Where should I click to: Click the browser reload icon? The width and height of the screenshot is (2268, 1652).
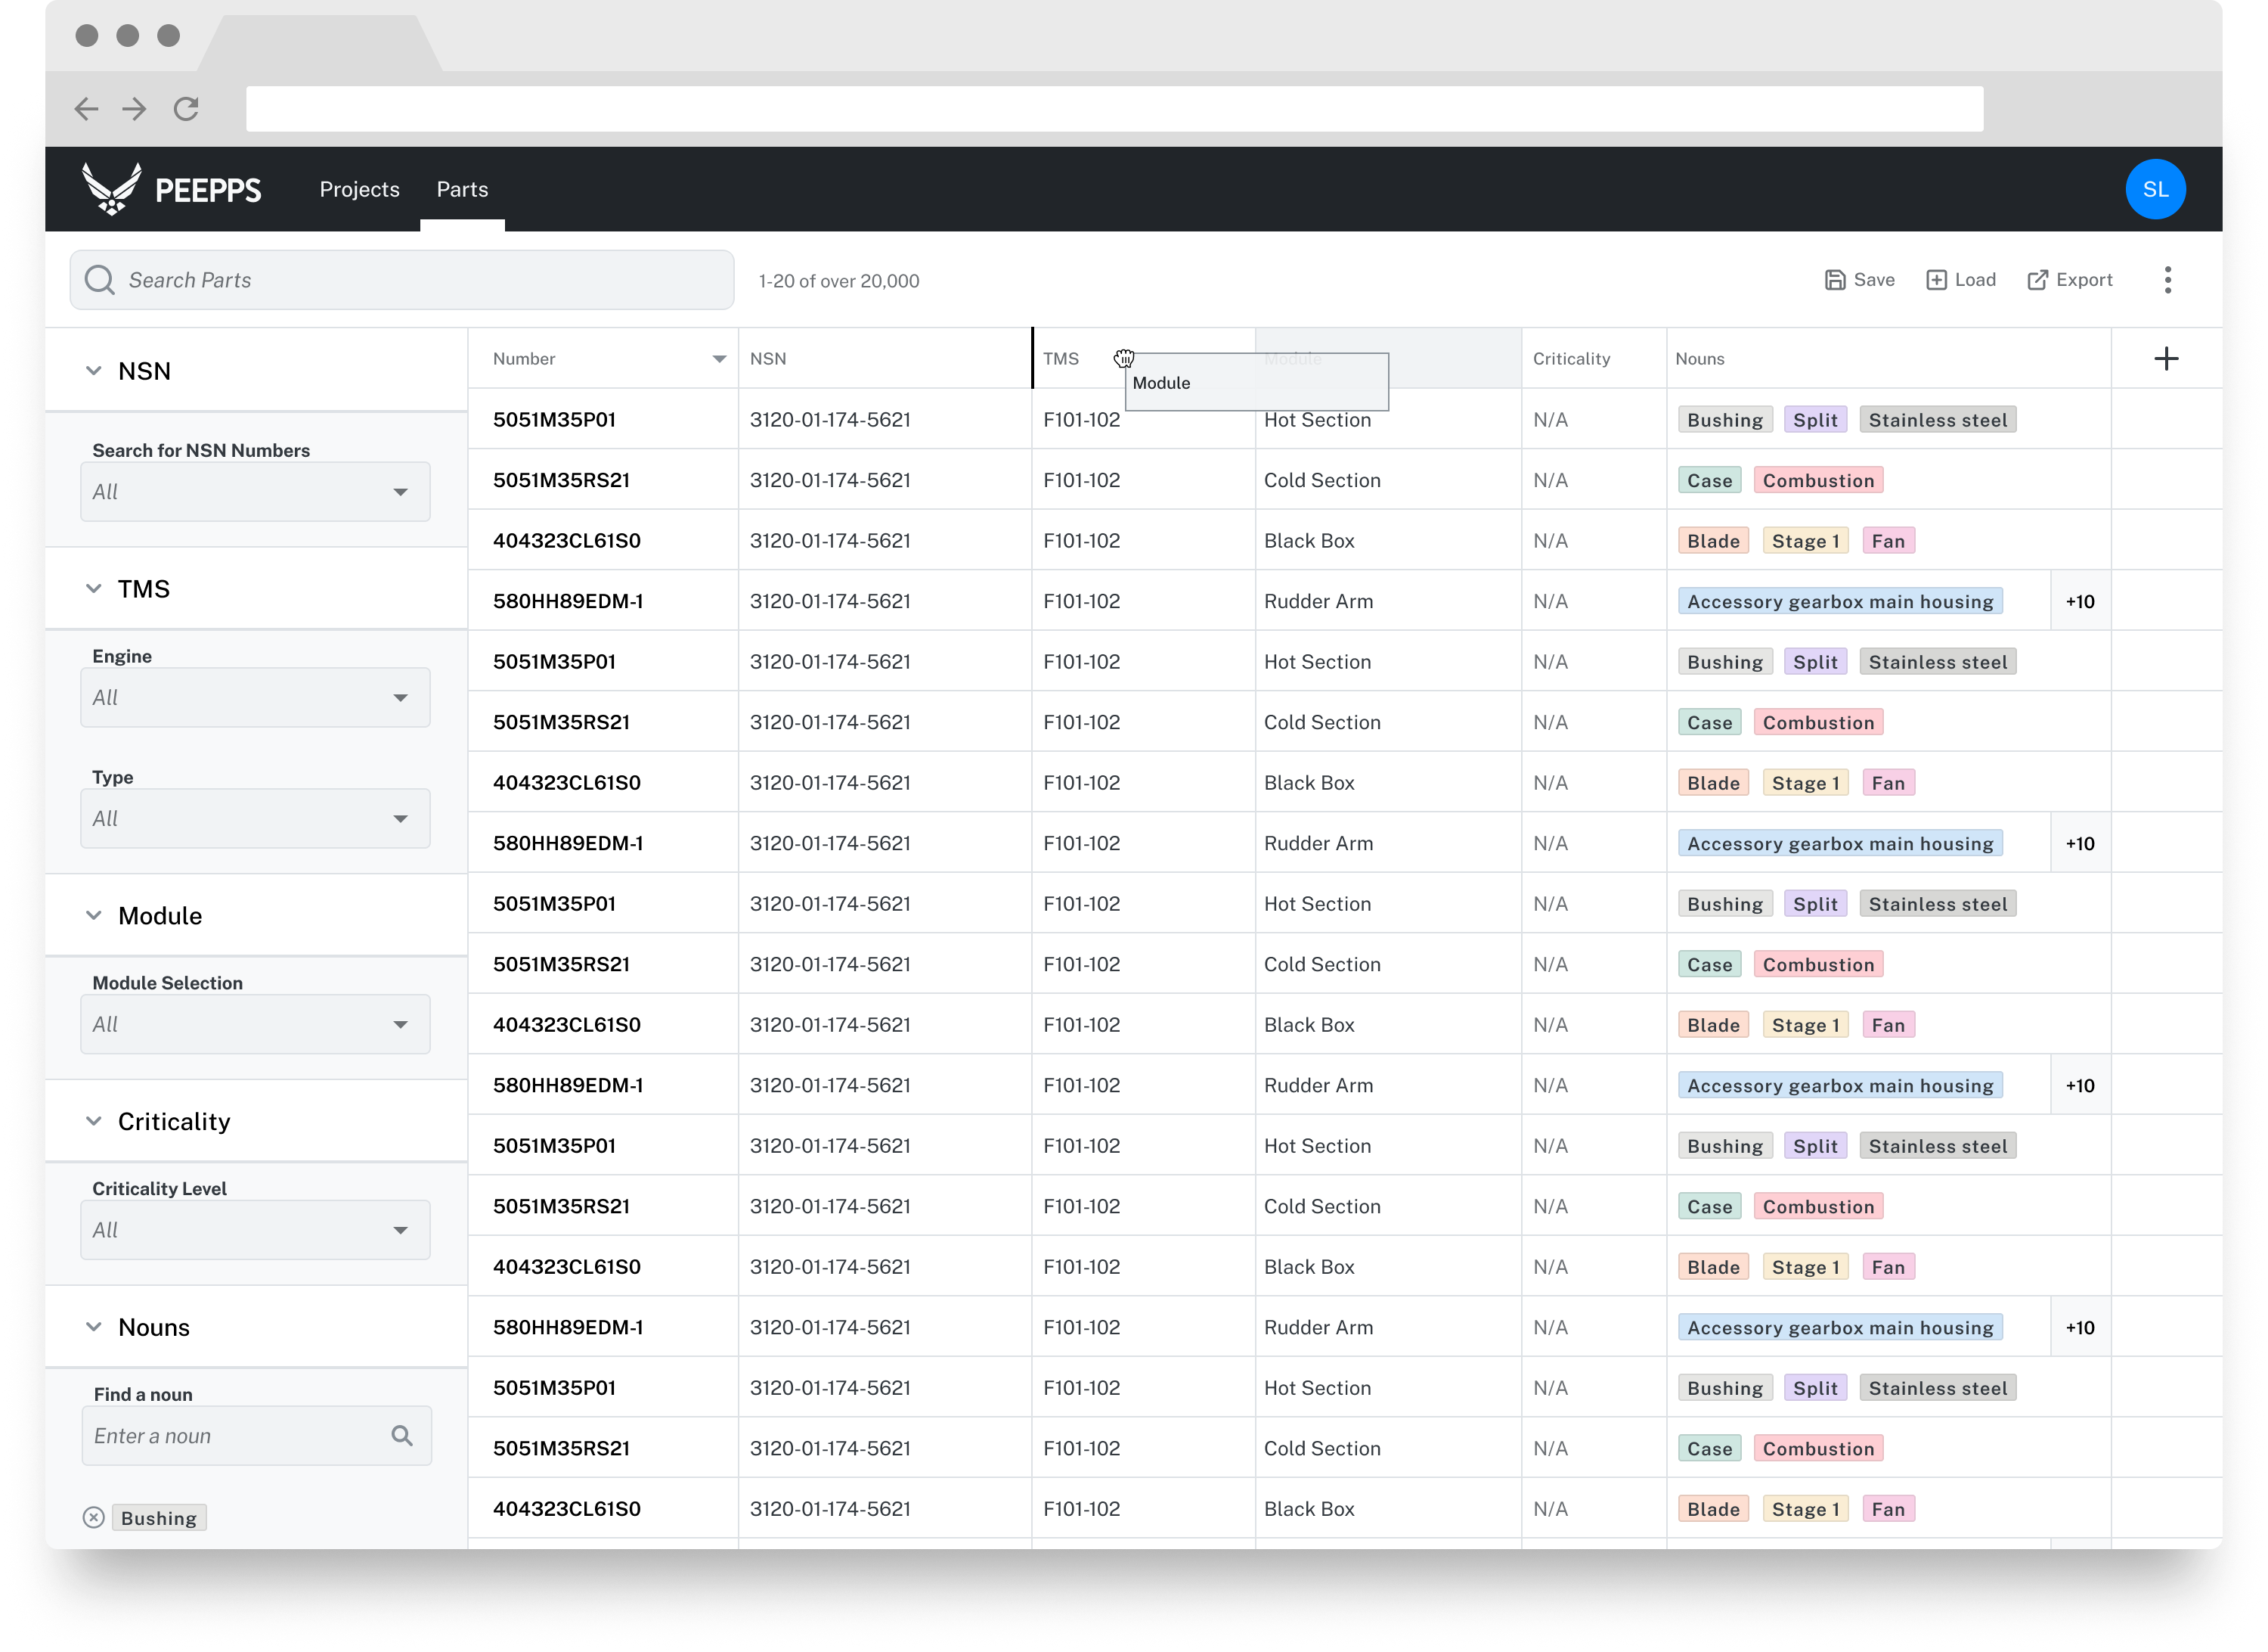[186, 109]
